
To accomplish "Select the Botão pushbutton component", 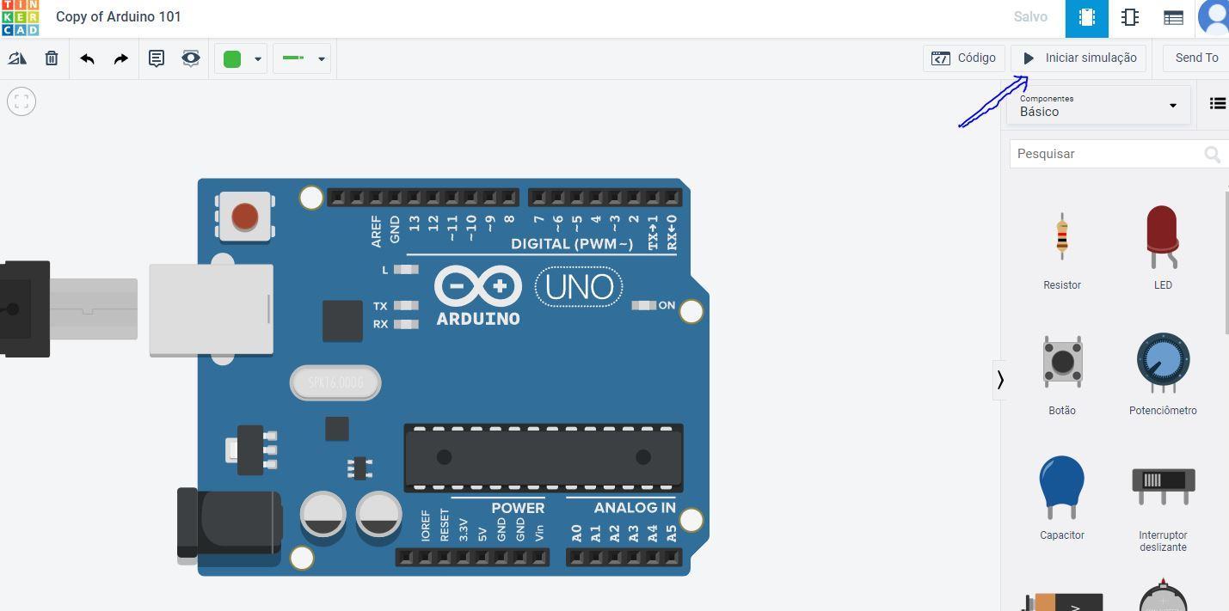I will coord(1062,374).
